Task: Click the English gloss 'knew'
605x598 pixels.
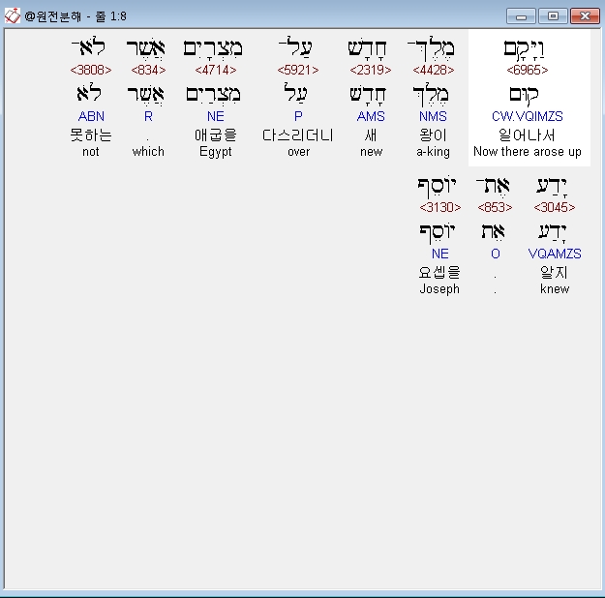Action: [555, 289]
